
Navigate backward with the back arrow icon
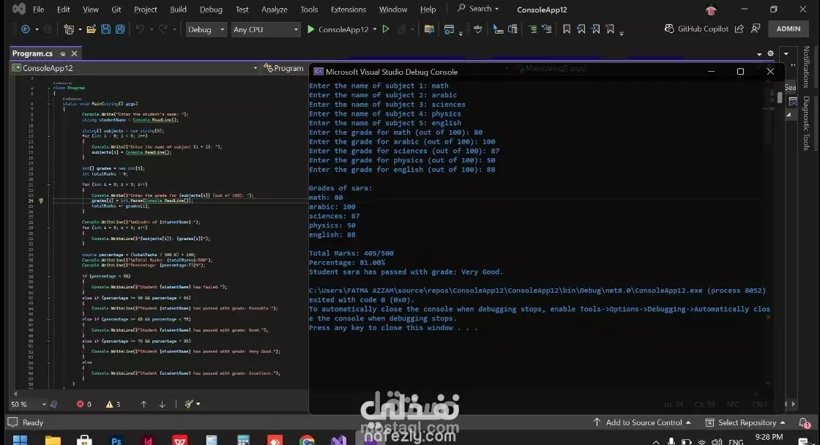(25, 29)
